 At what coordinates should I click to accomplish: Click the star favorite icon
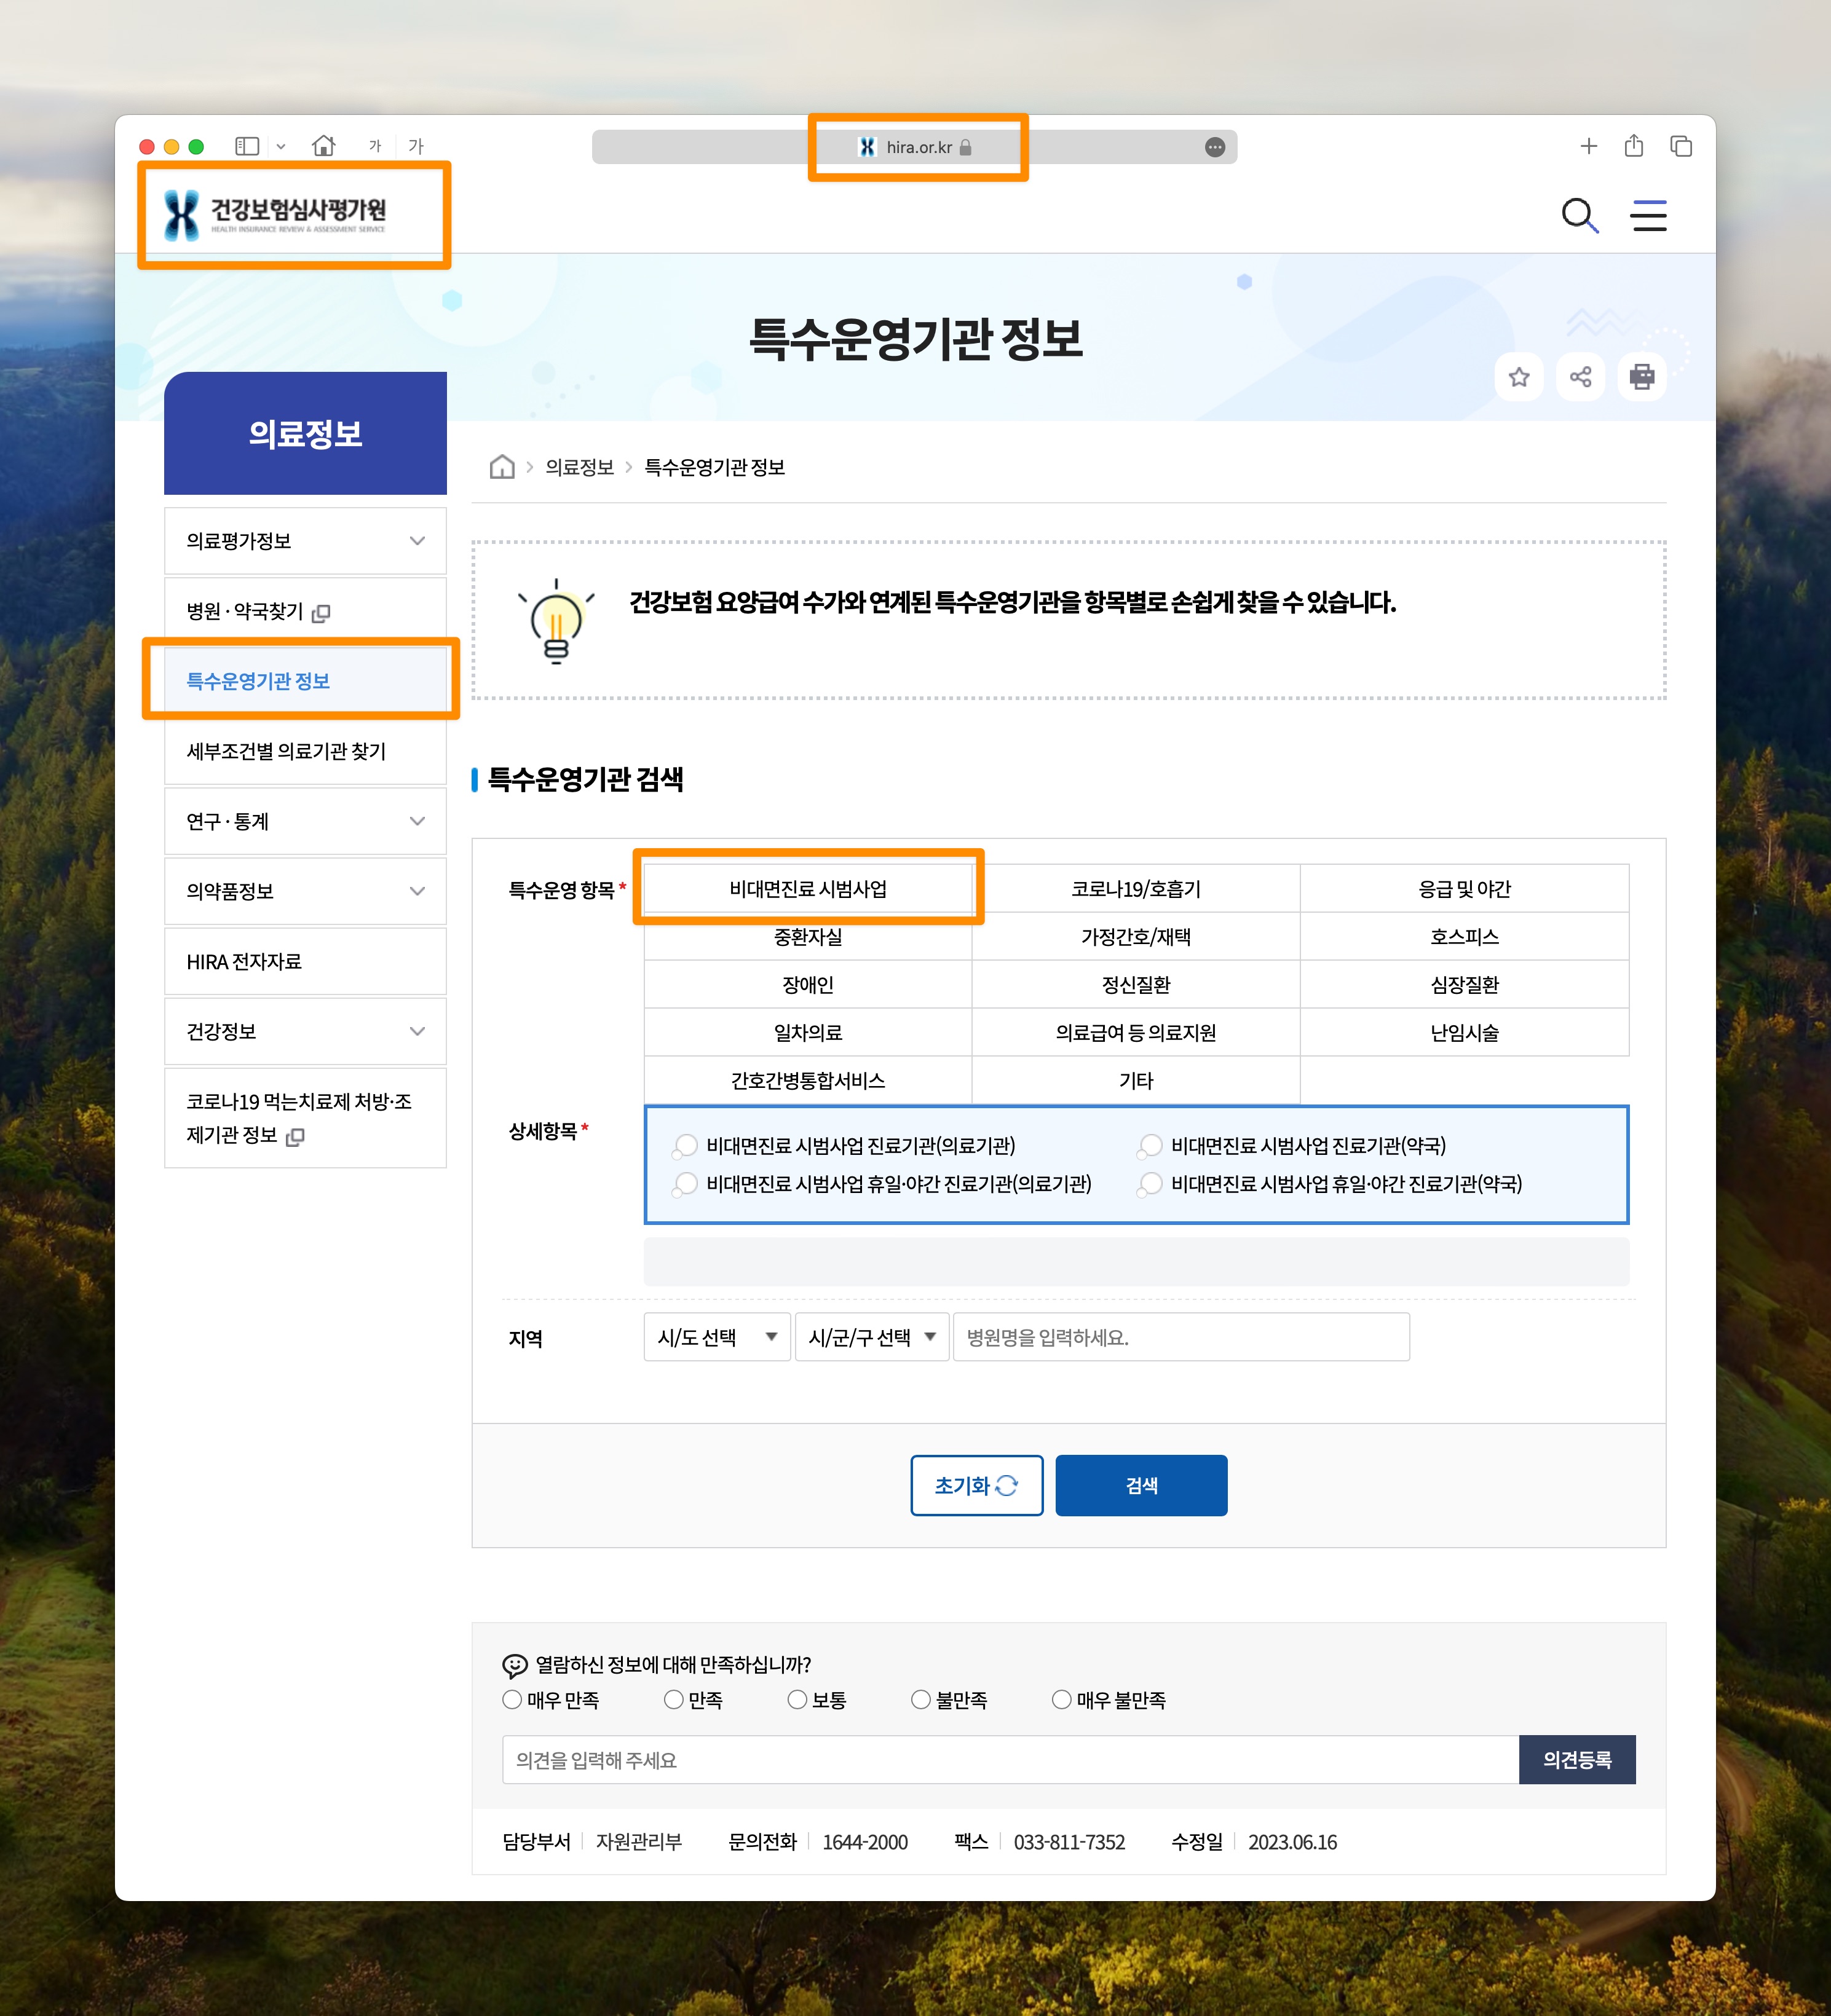click(1519, 377)
